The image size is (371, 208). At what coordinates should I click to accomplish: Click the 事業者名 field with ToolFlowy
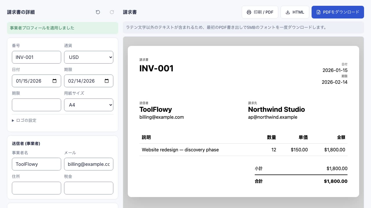coord(37,164)
